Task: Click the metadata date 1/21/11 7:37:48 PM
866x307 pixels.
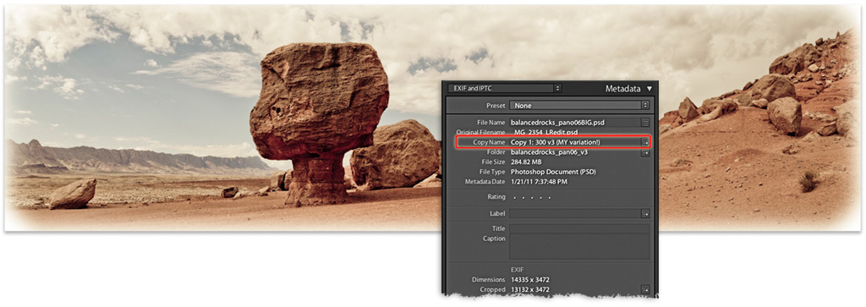Action: [x=539, y=182]
